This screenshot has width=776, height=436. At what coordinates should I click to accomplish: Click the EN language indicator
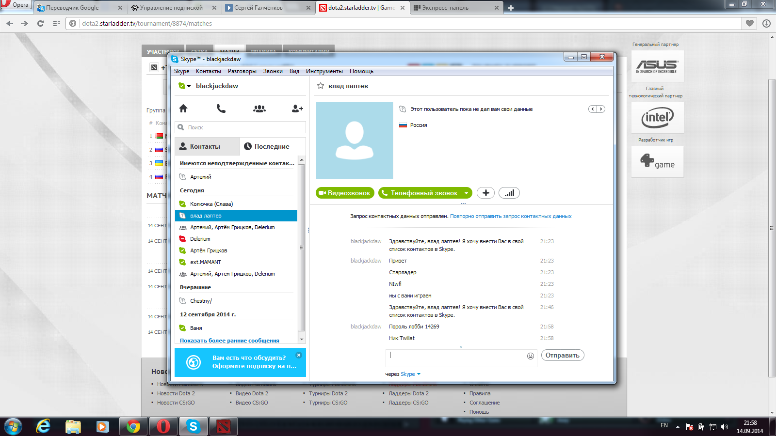[x=664, y=425]
